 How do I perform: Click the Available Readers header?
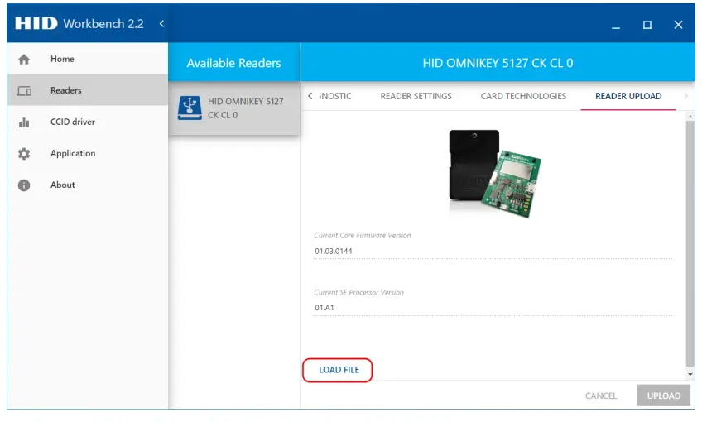(x=233, y=63)
